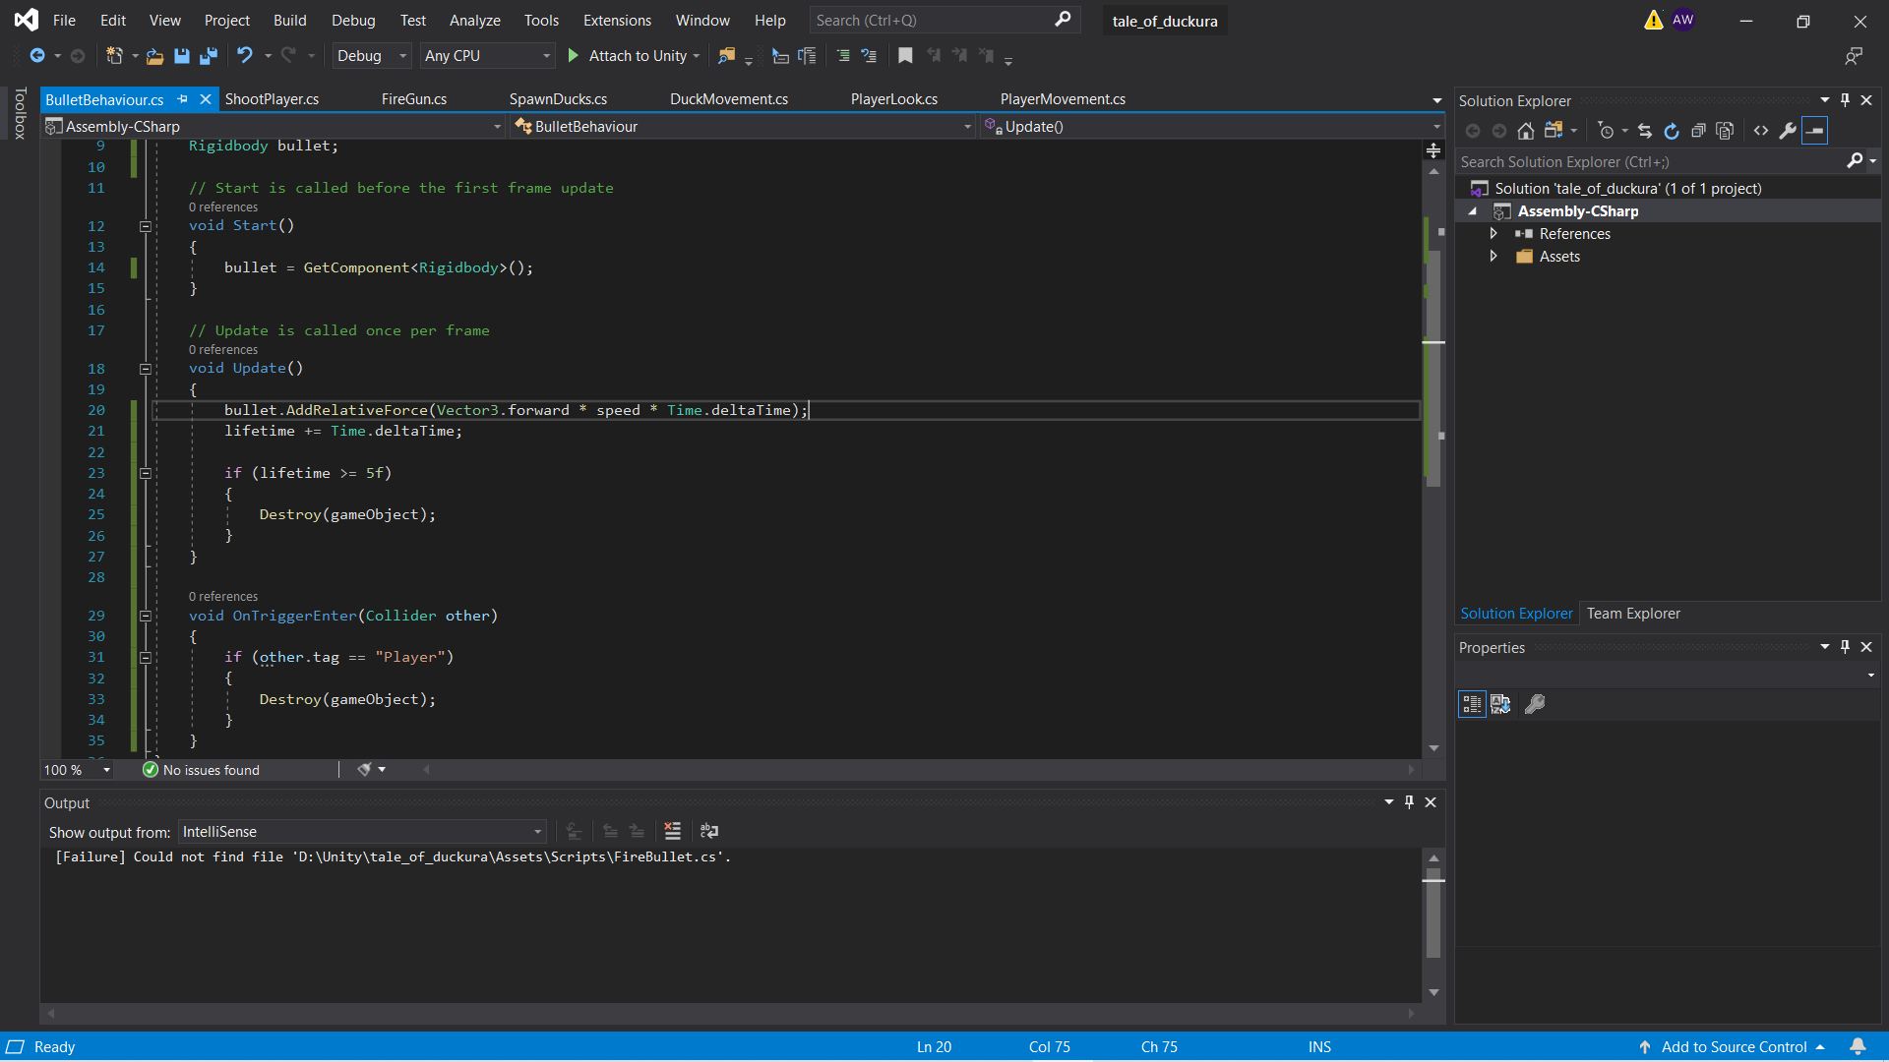
Task: Open the Extensions menu
Action: (x=617, y=21)
